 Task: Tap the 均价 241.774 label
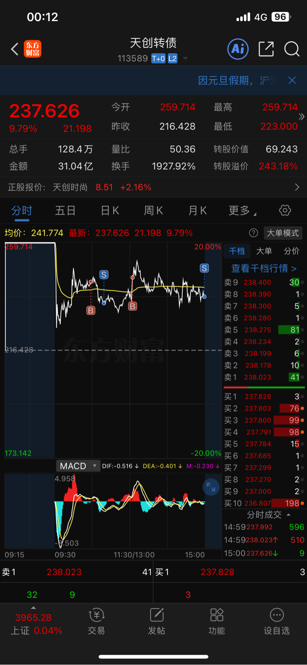click(34, 233)
